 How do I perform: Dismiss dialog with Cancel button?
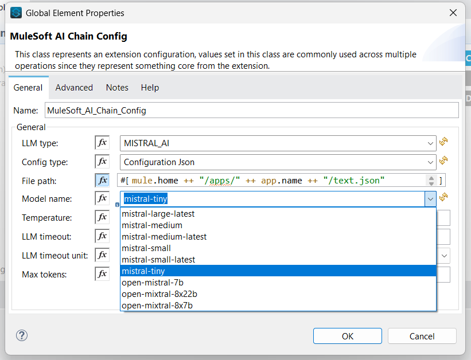coord(422,336)
